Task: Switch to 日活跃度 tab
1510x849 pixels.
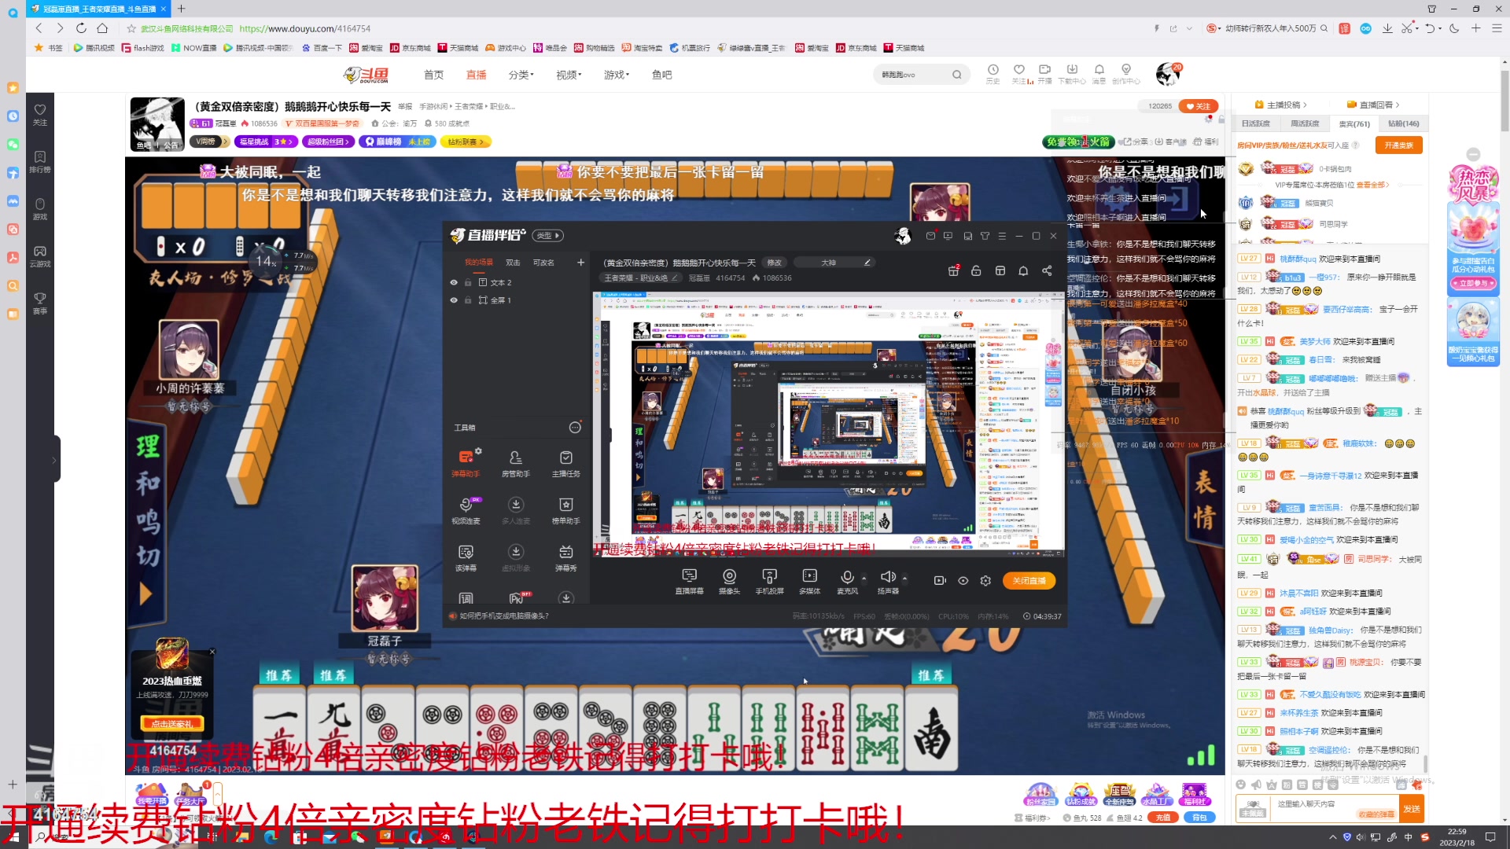Action: [1256, 123]
